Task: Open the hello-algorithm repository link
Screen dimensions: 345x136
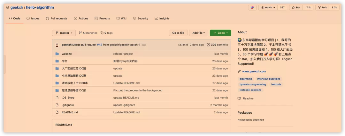Action: [x=40, y=7]
